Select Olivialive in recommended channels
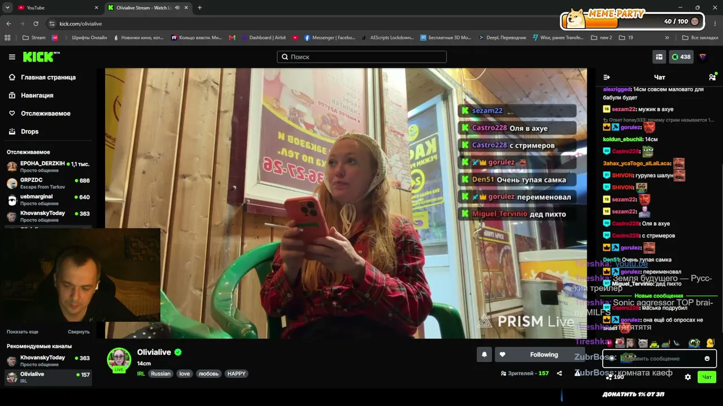 (x=48, y=377)
